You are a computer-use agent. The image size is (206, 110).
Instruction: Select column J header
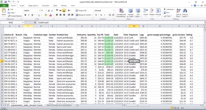click(x=109, y=26)
